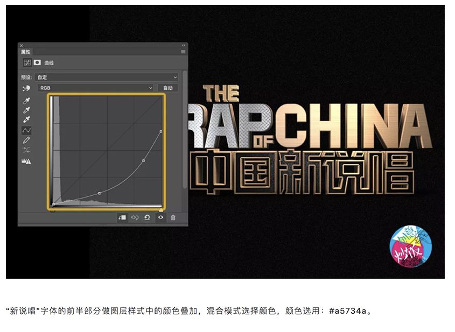The width and height of the screenshot is (455, 332).
Task: Reset curves to adjustment defaults
Action: coord(147,217)
